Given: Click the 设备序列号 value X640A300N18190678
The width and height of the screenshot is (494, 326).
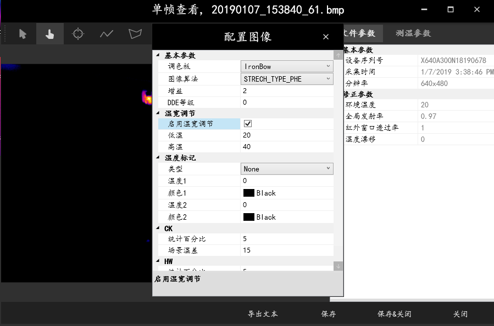Looking at the screenshot, I should [x=453, y=60].
